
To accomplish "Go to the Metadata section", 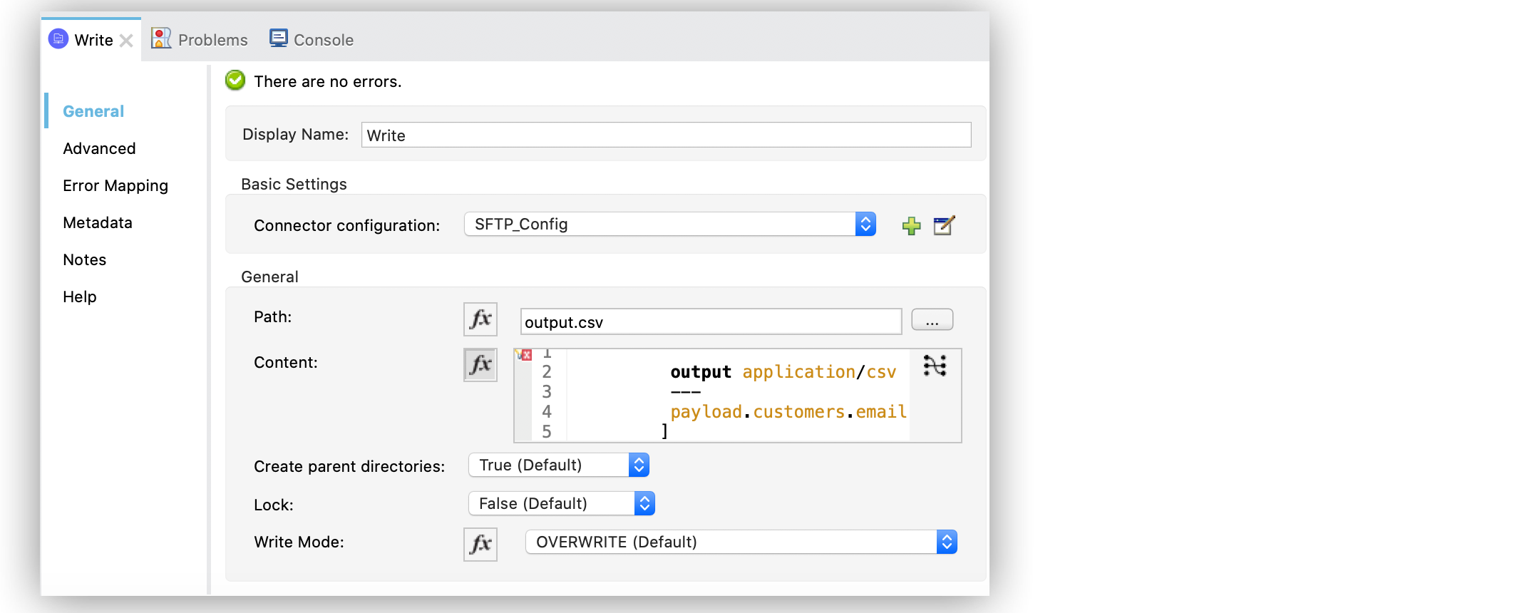I will point(98,222).
